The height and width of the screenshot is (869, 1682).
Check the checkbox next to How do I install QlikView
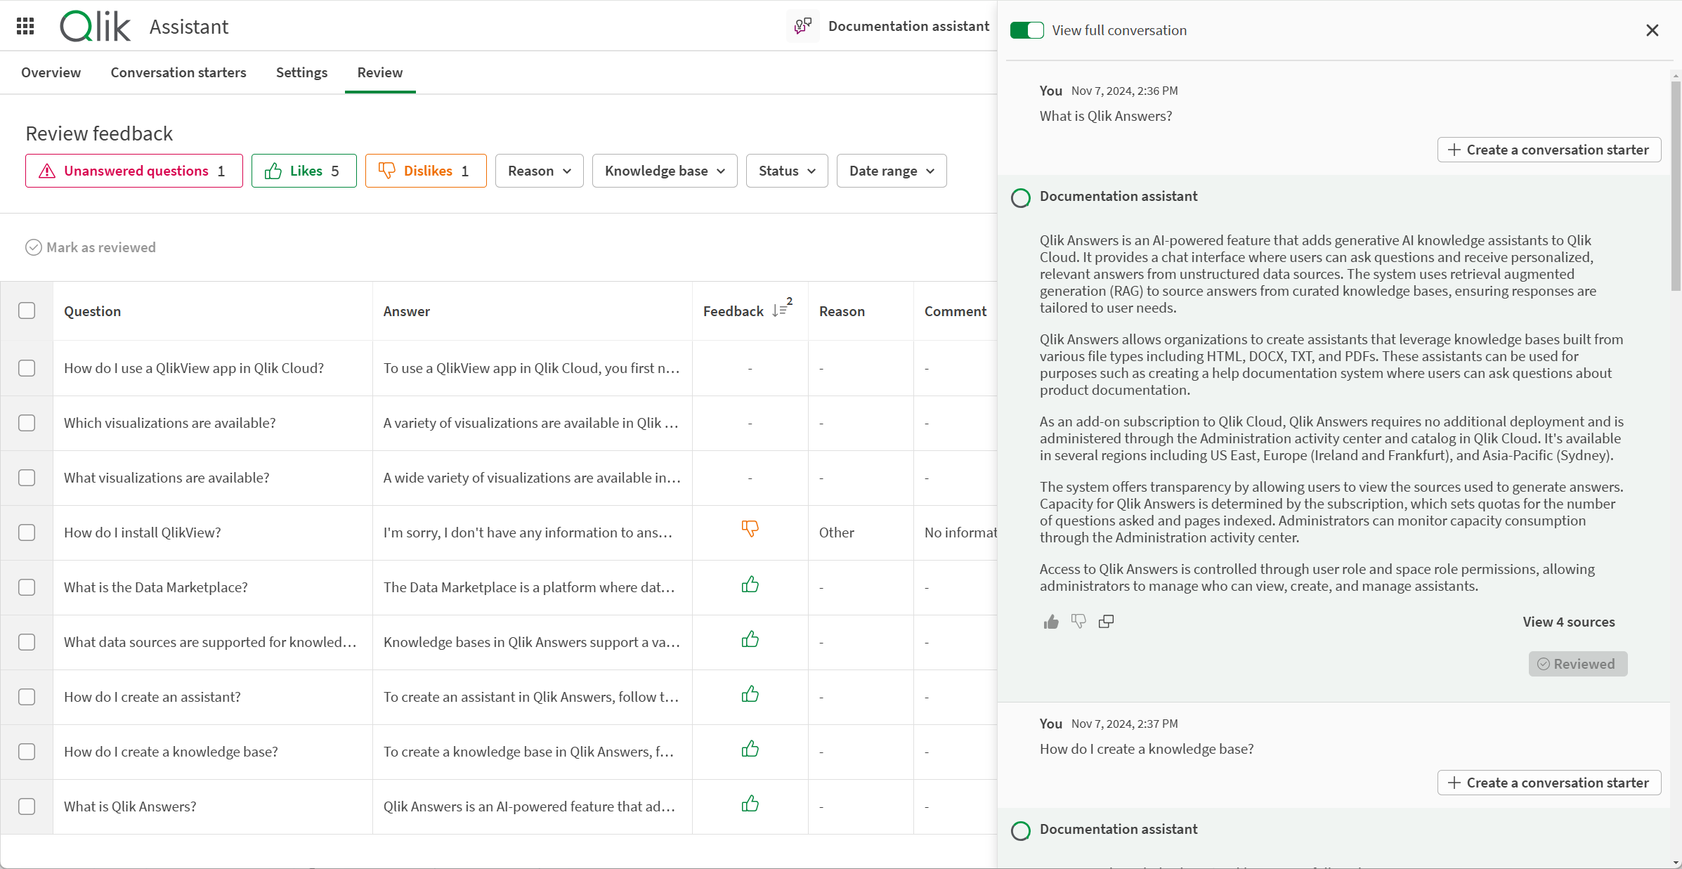tap(27, 532)
